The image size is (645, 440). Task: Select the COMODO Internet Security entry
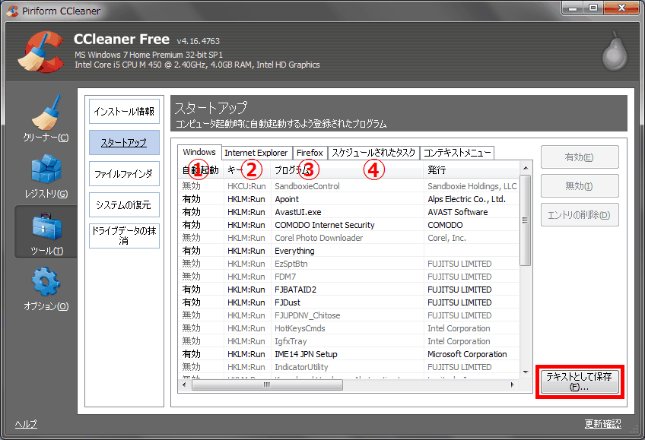(349, 225)
